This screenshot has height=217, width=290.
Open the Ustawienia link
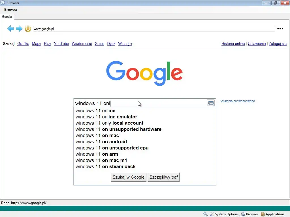pyautogui.click(x=257, y=44)
